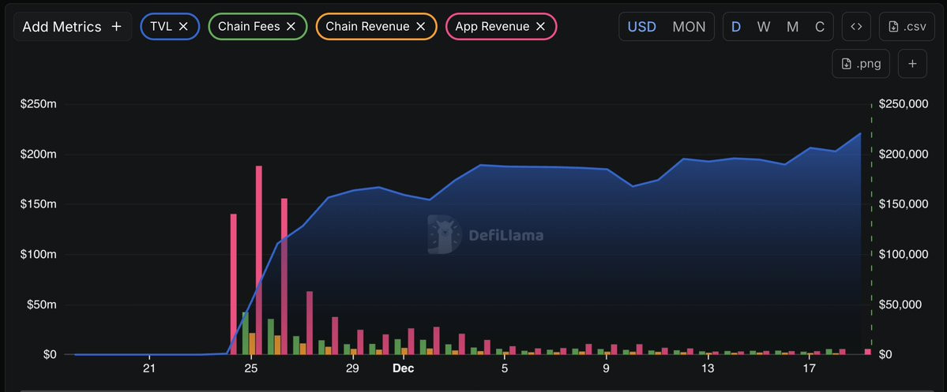Viewport: 947px width, 392px height.
Task: Switch denomination to USD
Action: click(642, 27)
